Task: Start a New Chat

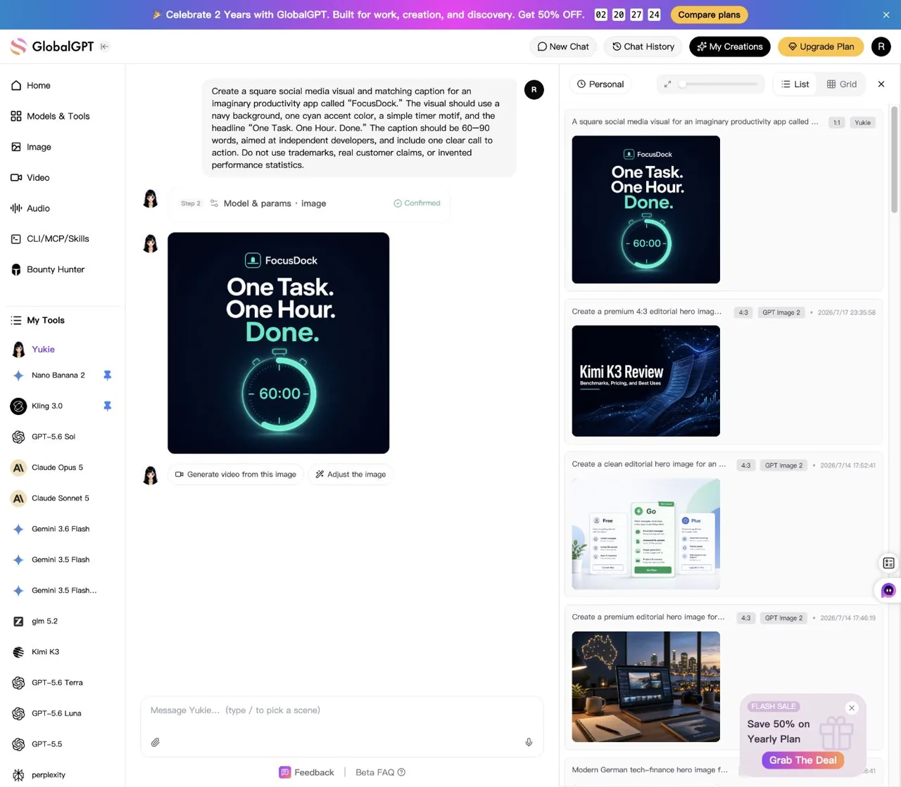Action: click(x=563, y=46)
